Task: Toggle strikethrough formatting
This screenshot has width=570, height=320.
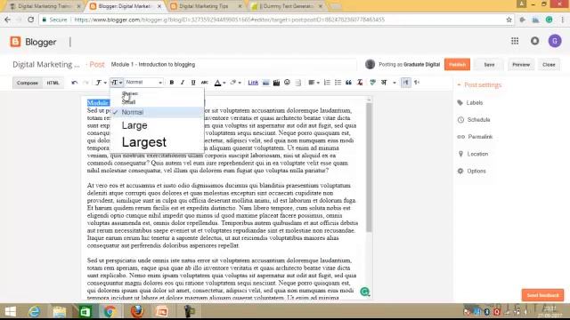Action: coord(205,83)
